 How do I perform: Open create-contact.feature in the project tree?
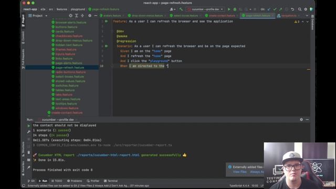pyautogui.click(x=67, y=112)
